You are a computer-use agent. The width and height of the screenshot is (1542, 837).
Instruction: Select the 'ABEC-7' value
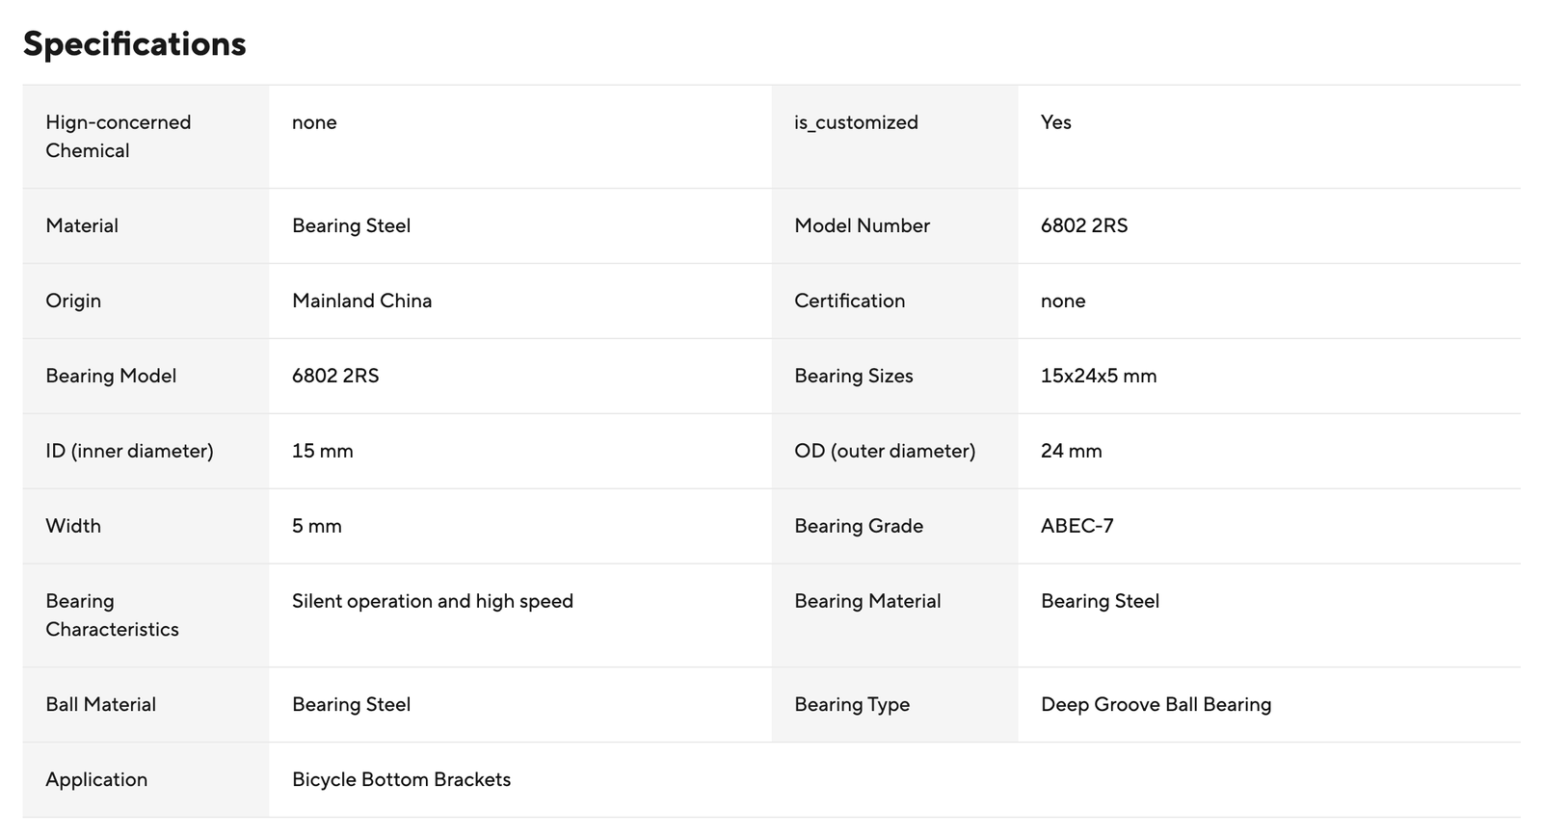[1077, 526]
